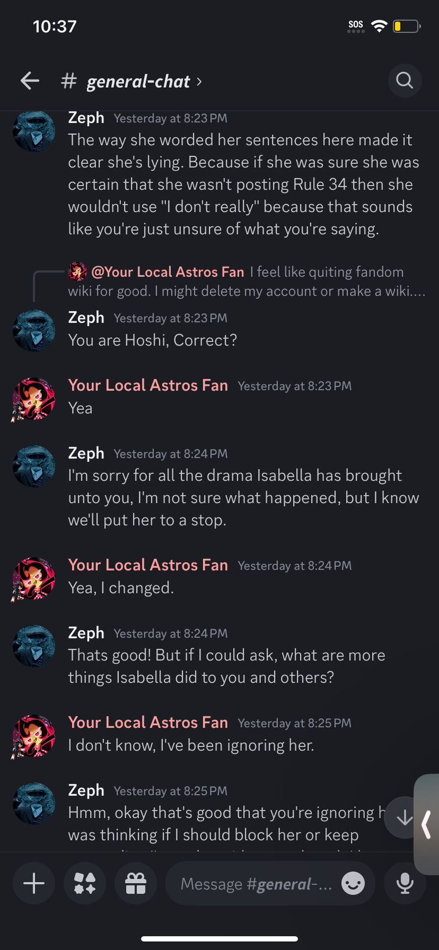
Task: Open Zeph's avatar beside Isabella drama message
Action: [34, 466]
